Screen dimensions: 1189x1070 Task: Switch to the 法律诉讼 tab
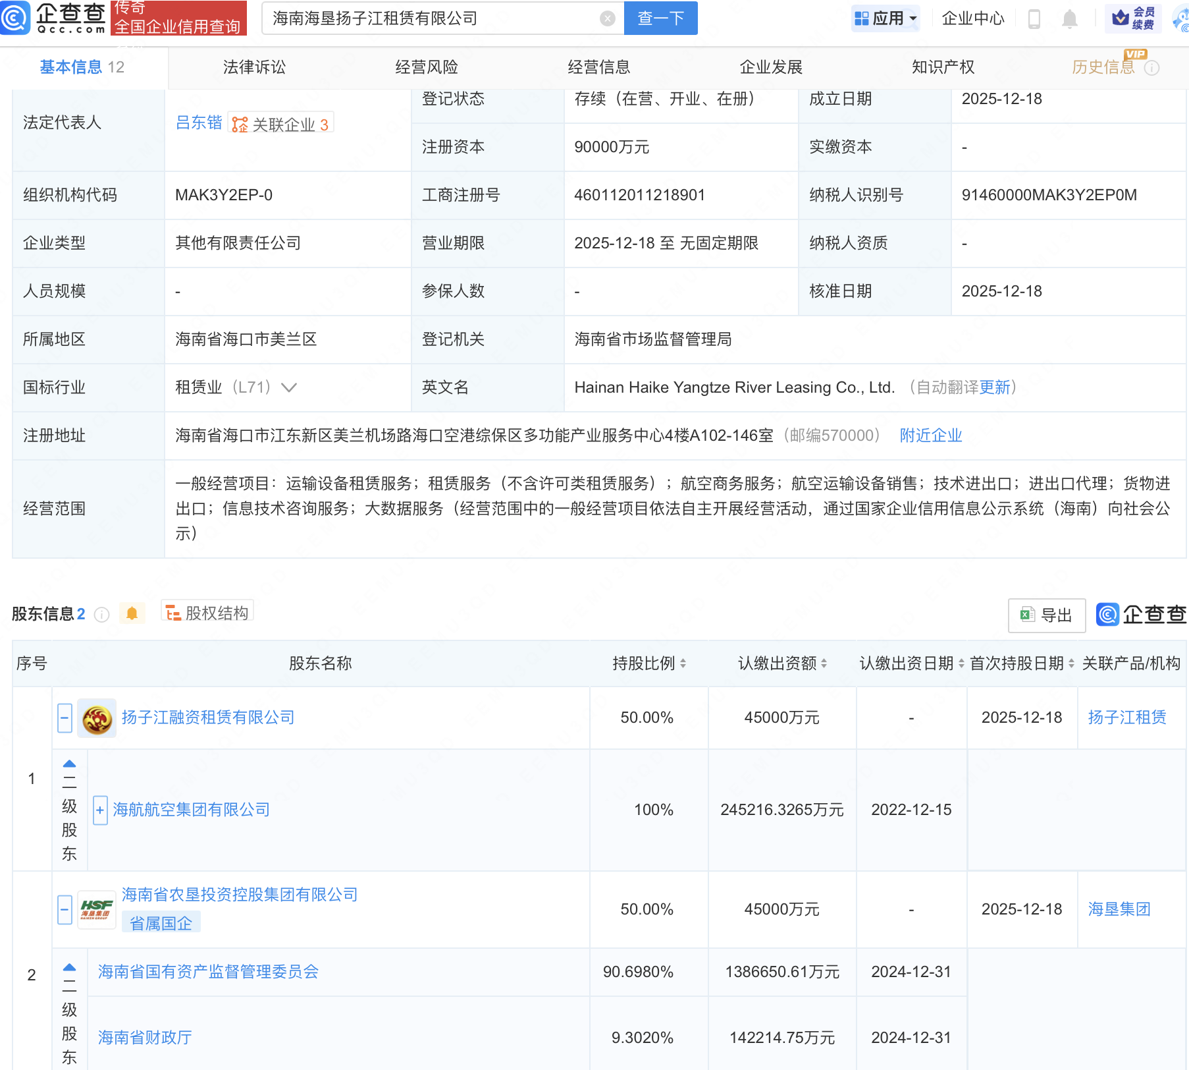point(254,67)
